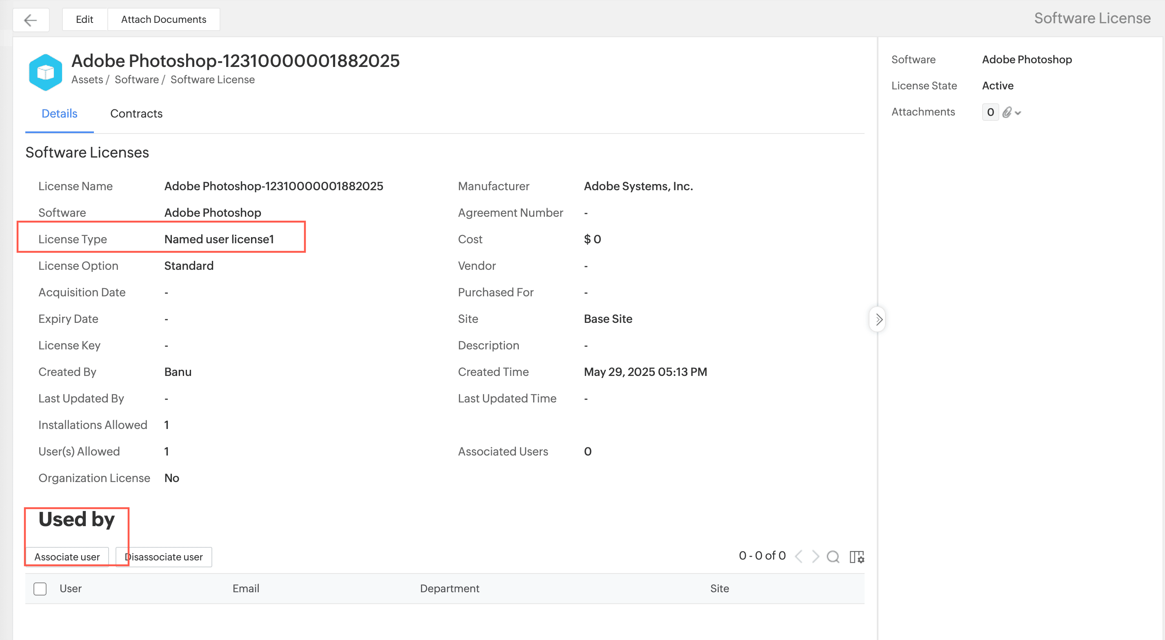
Task: Open column settings icon for users table
Action: click(x=856, y=556)
